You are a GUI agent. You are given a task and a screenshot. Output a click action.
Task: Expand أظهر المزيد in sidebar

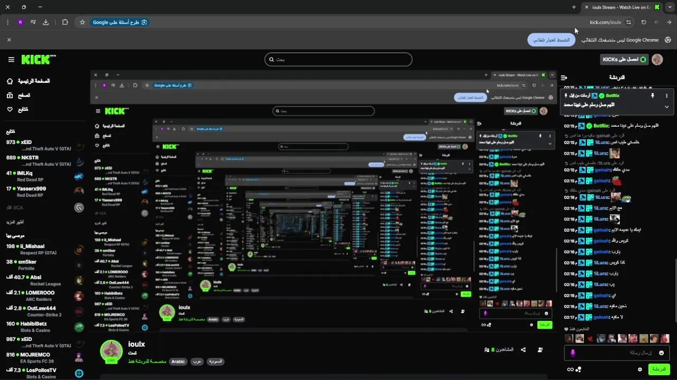coord(15,222)
